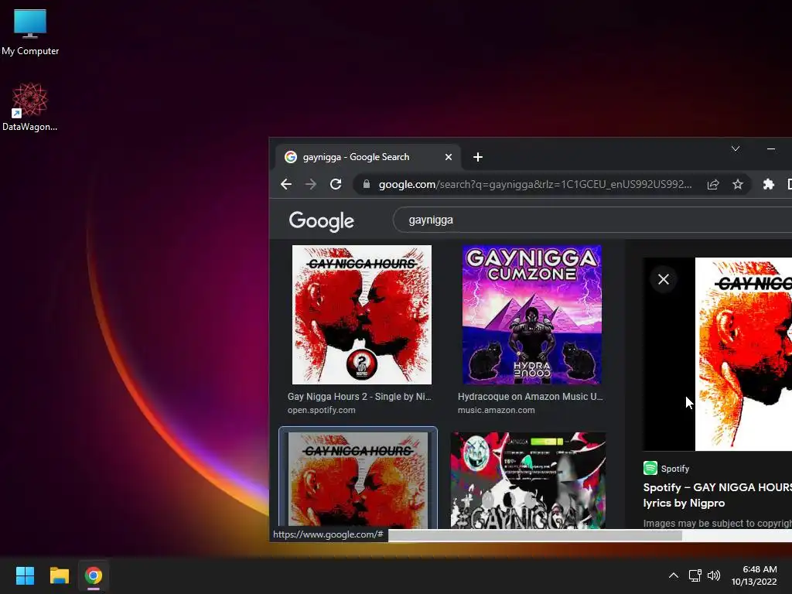792x594 pixels.
Task: Click the Chrome forward arrow
Action: [x=311, y=184]
